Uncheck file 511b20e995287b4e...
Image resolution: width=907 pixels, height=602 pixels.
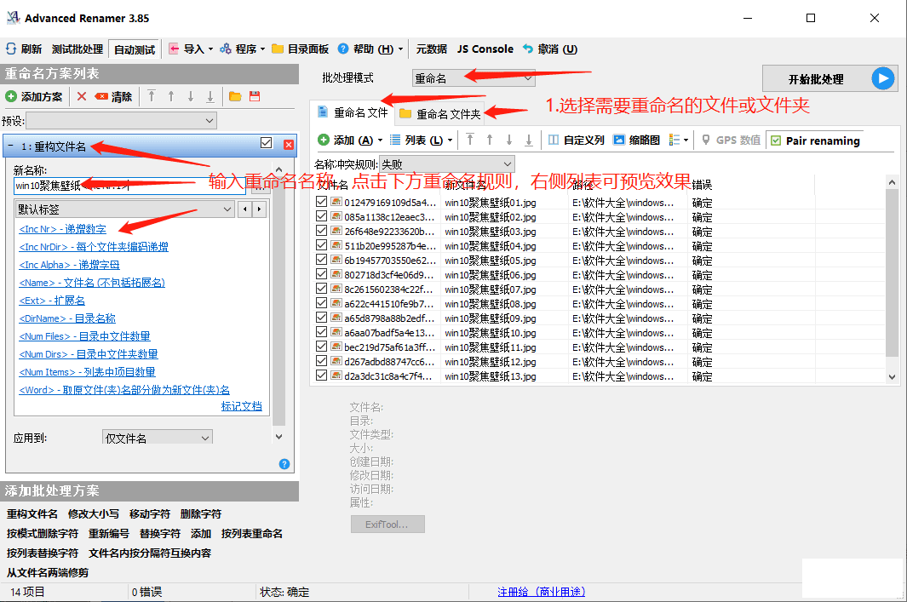pyautogui.click(x=322, y=245)
